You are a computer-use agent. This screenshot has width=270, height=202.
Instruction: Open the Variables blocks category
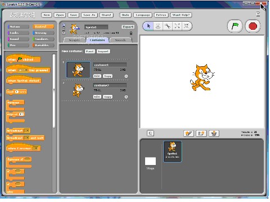(43, 45)
